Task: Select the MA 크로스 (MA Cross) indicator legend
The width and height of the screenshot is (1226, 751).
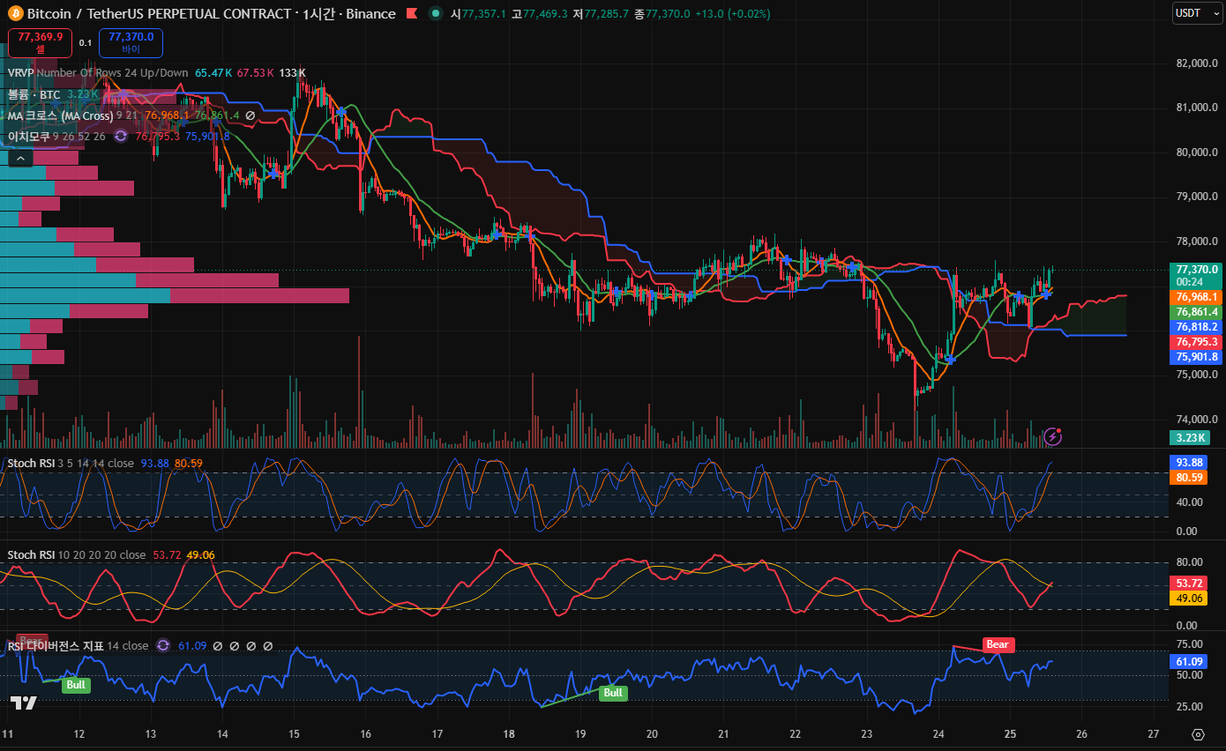Action: [x=60, y=115]
